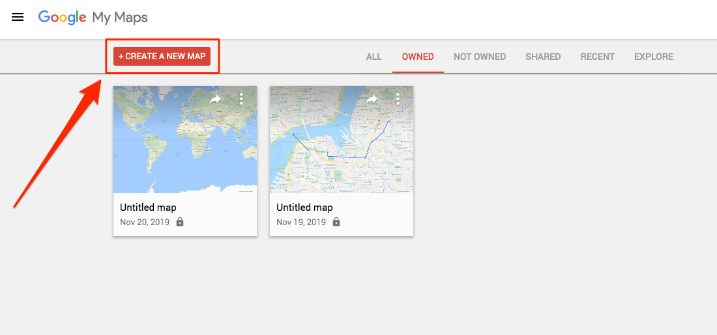Click Untitled map title dated Nov 19
The height and width of the screenshot is (335, 717).
[304, 208]
